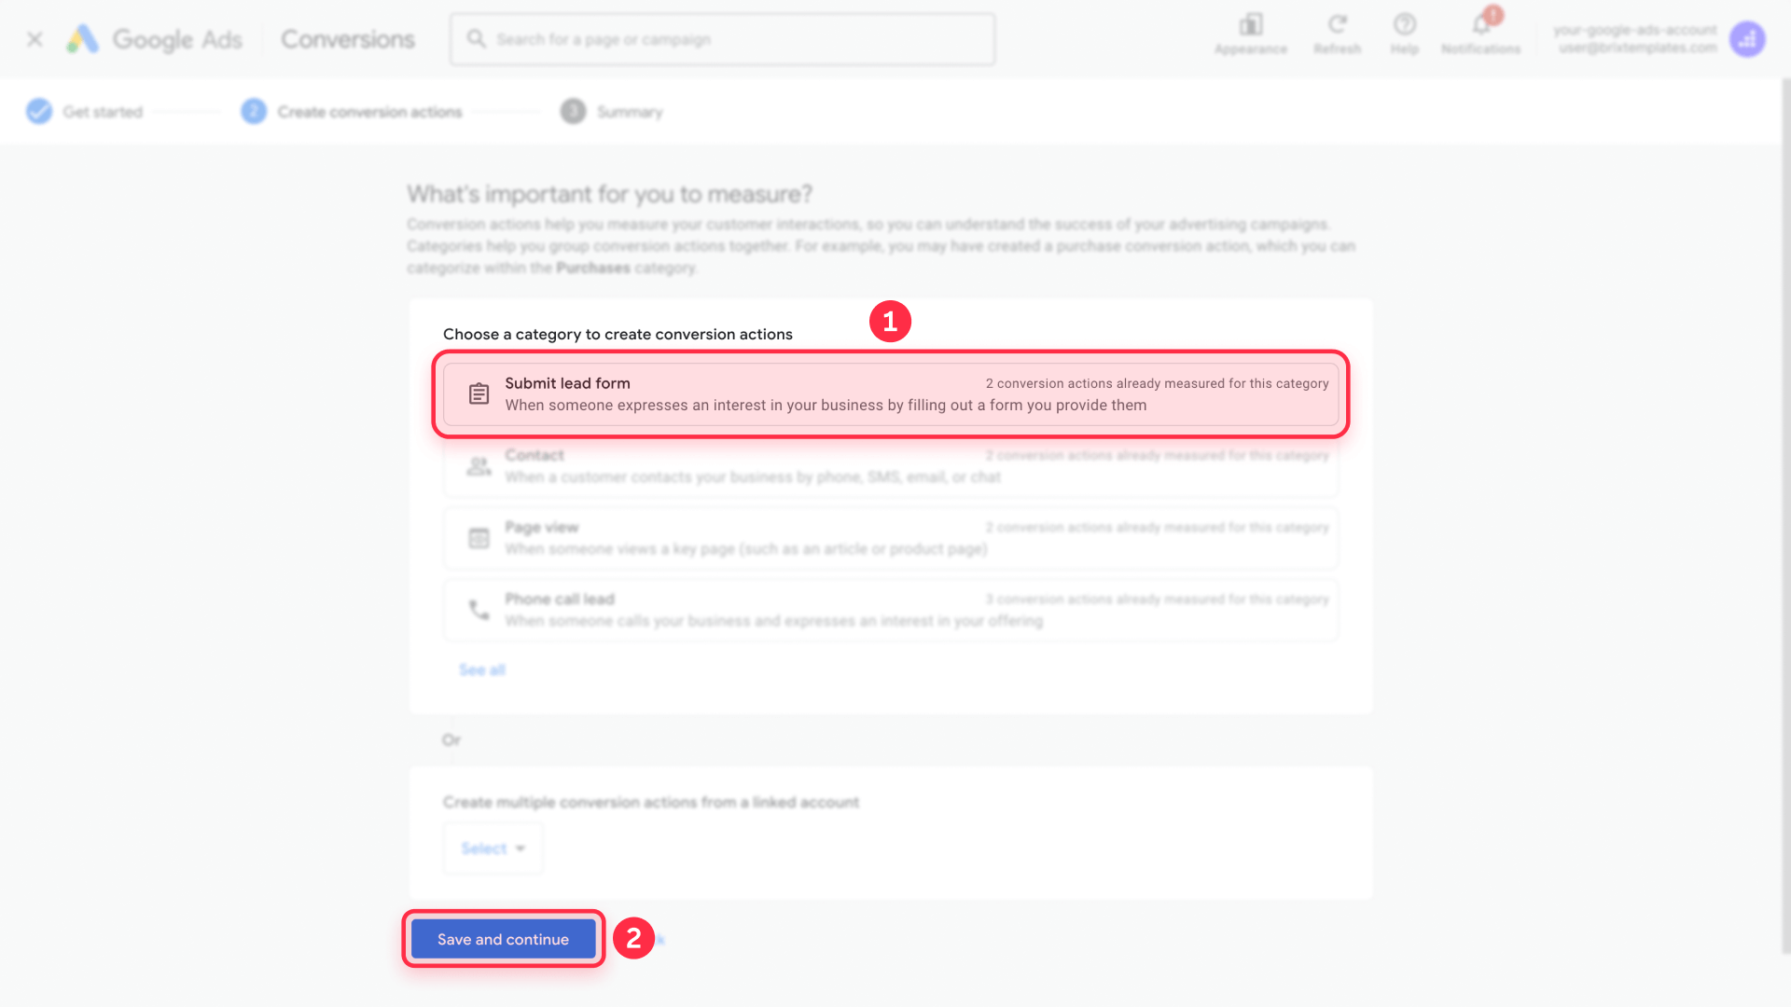Viewport: 1791px width, 1007px height.
Task: Click the Submit lead form clipboard icon
Action: pyautogui.click(x=479, y=393)
